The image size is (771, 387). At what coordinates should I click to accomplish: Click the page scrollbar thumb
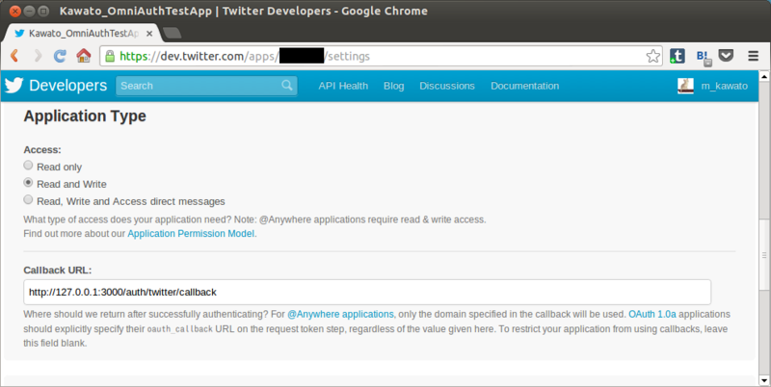(764, 254)
